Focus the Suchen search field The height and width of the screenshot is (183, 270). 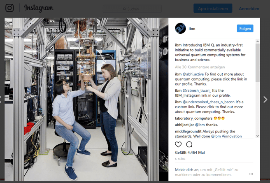click(132, 9)
